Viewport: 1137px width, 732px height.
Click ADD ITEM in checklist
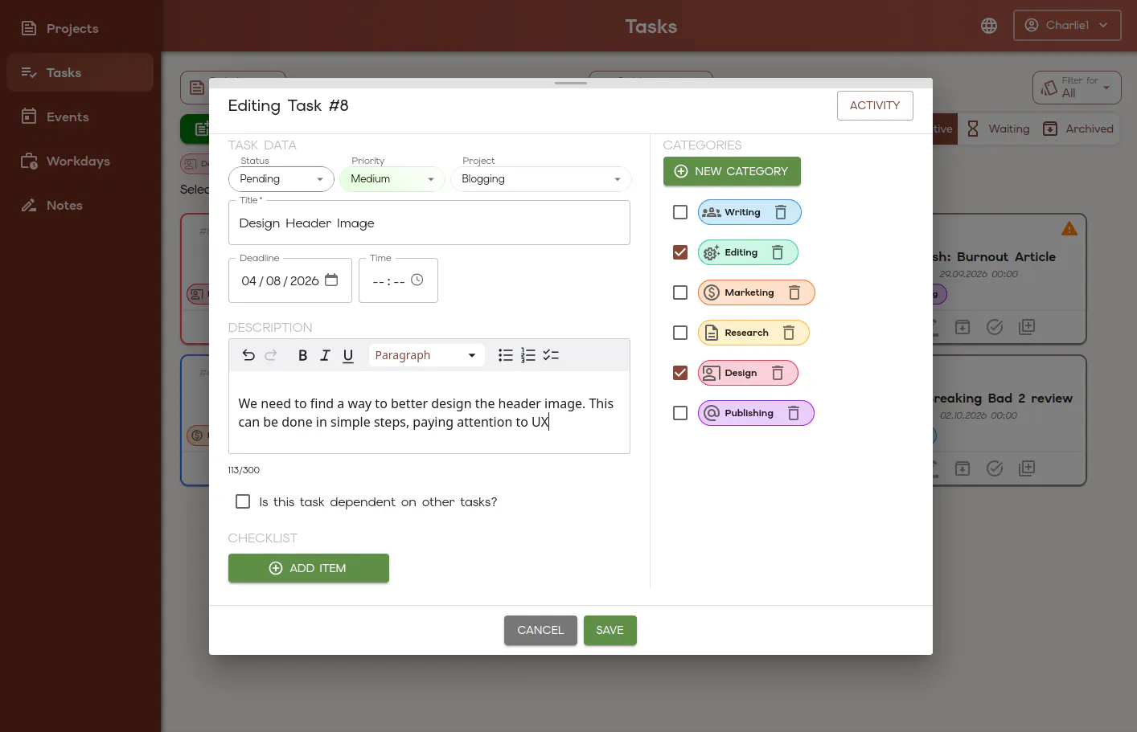tap(309, 568)
